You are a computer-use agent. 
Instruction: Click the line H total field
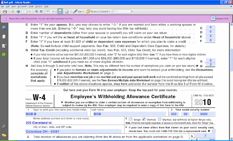pos(210,65)
